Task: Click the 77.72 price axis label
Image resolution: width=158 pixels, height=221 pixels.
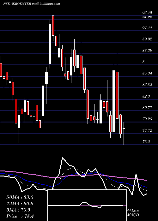Action: (x=147, y=130)
